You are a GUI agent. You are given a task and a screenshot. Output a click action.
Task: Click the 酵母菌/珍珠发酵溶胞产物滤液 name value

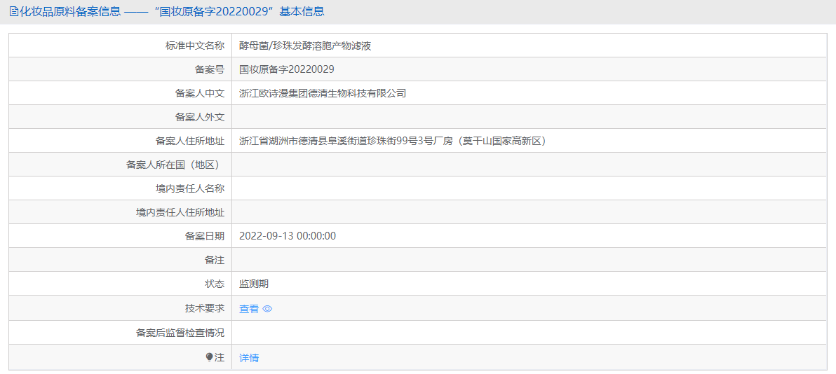pos(305,46)
